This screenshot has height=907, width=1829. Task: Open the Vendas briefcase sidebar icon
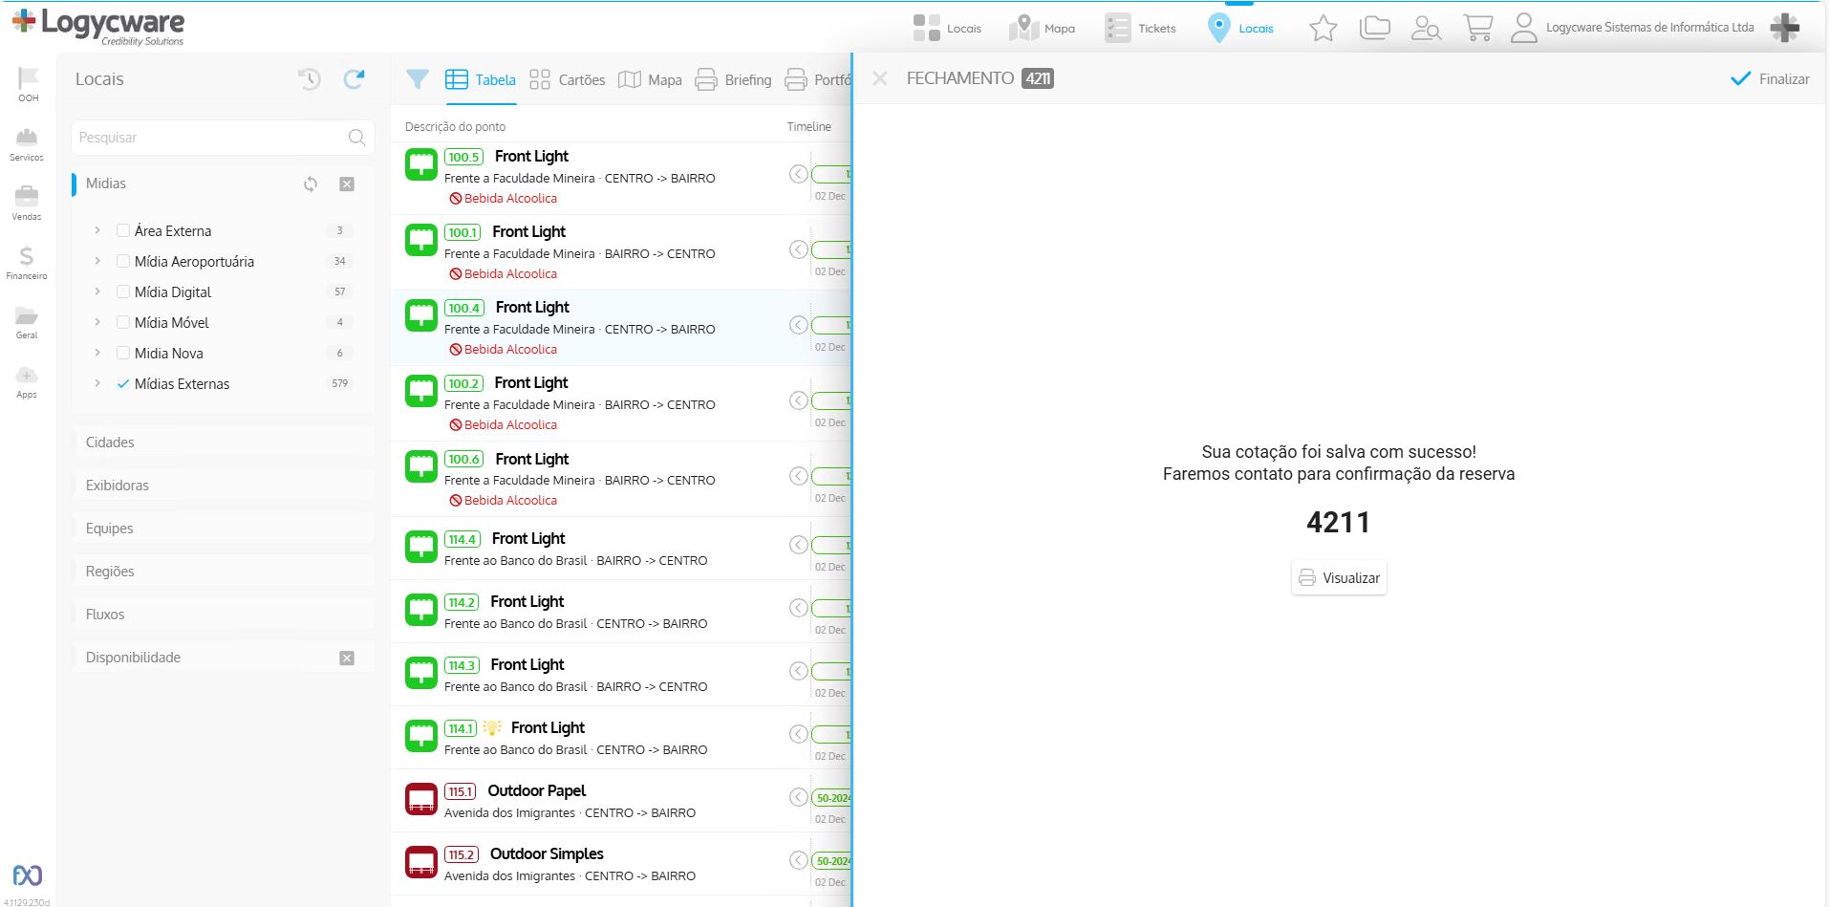click(x=27, y=203)
